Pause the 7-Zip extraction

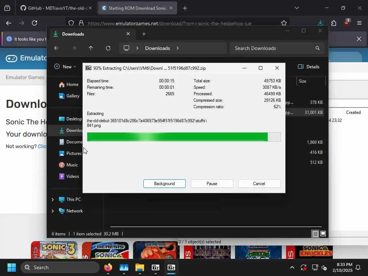pos(212,184)
